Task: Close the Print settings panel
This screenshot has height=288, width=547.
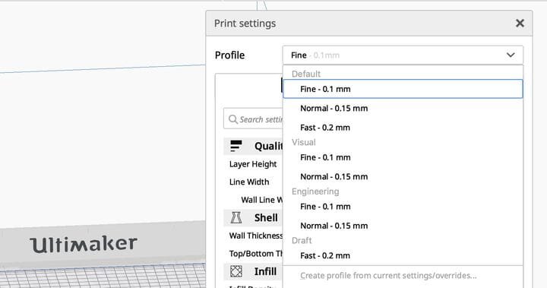Action: (520, 24)
